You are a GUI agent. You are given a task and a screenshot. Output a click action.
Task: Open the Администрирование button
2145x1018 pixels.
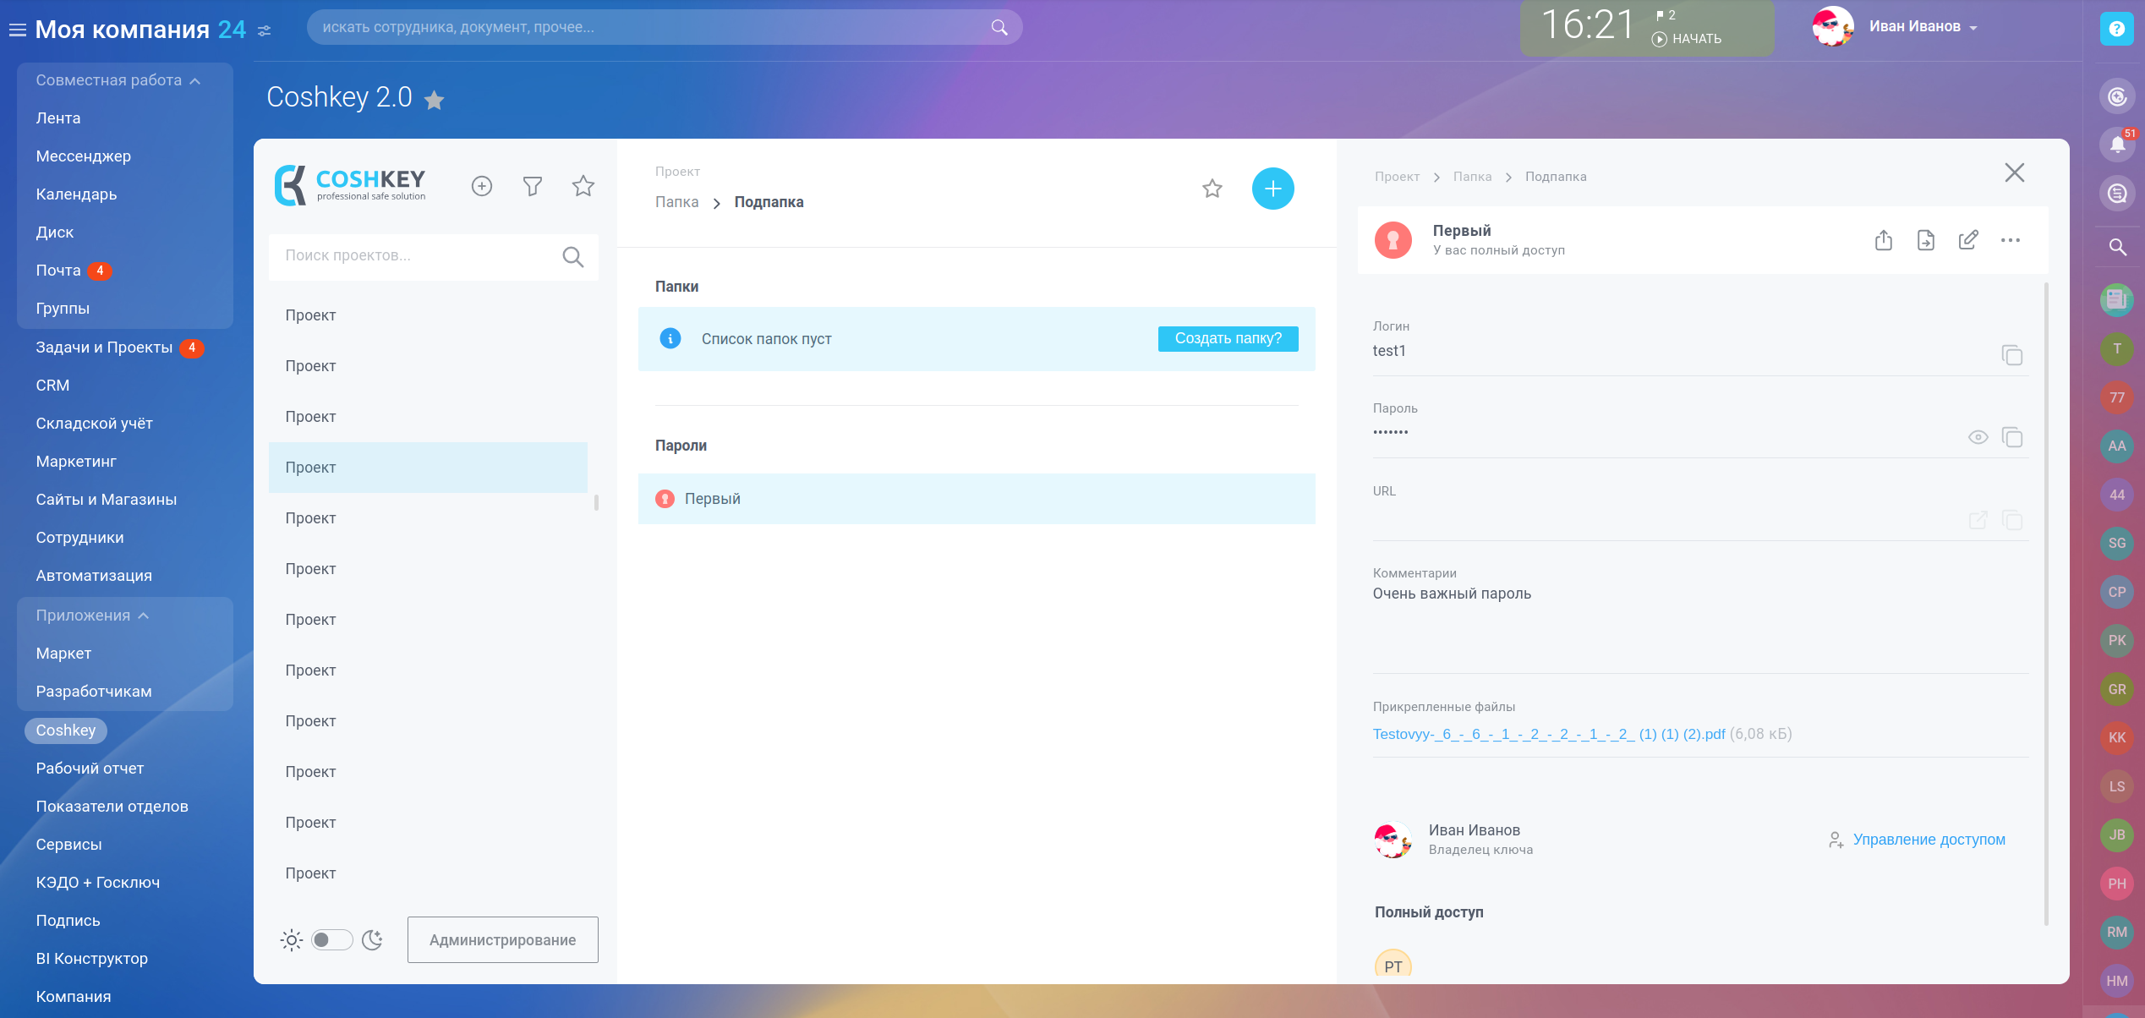[503, 940]
